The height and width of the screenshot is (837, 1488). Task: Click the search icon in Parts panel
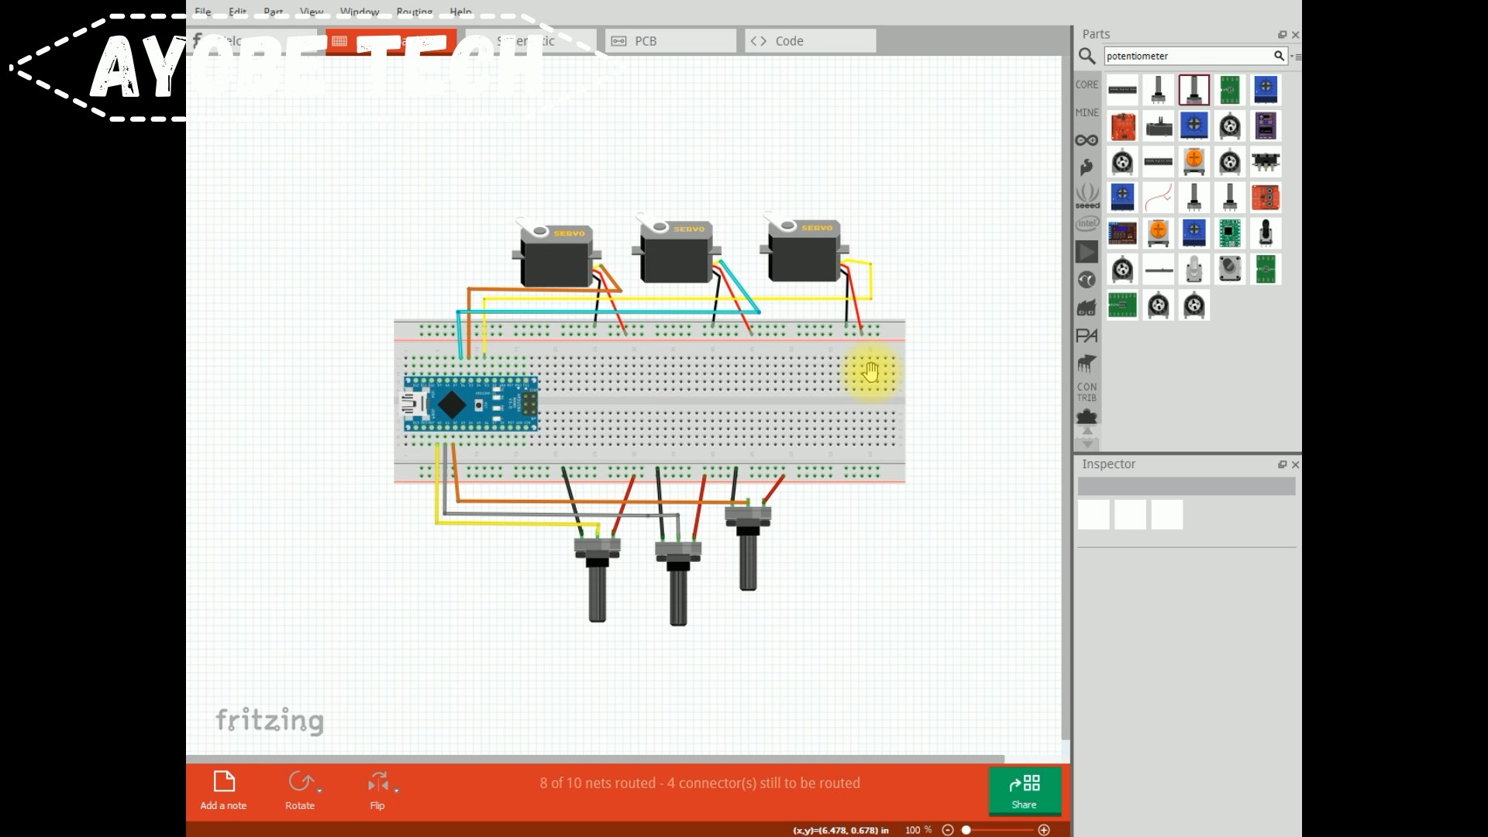pos(1087,57)
